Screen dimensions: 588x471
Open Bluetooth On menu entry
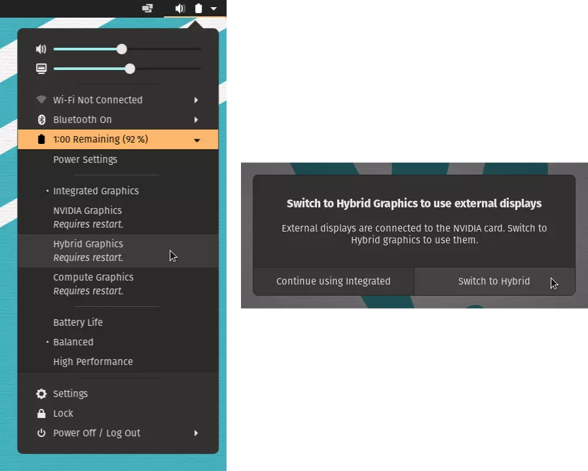[x=118, y=120]
